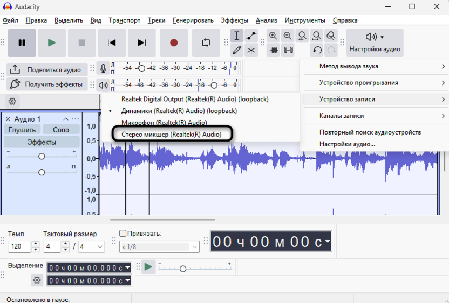This screenshot has width=449, height=303.
Task: Select Микрофон (Realtek(R) Audio) device
Action: (200, 123)
